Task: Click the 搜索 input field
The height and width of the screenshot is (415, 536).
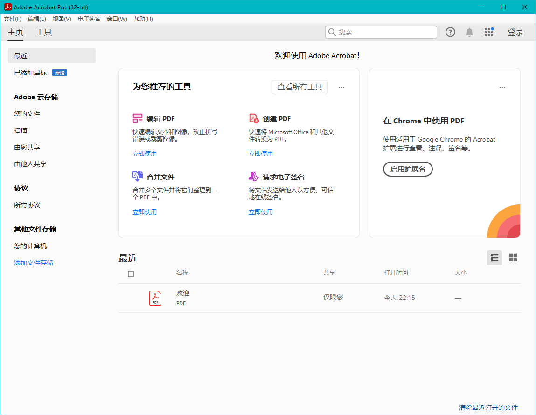Action: point(381,32)
